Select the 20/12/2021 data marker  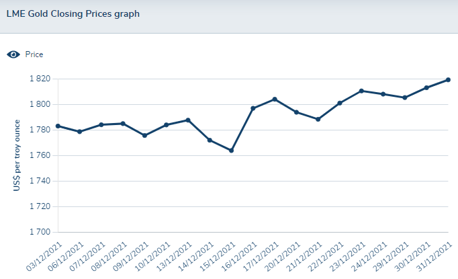(x=296, y=112)
